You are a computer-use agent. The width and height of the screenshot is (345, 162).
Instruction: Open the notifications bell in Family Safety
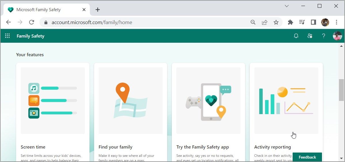[x=296, y=36]
